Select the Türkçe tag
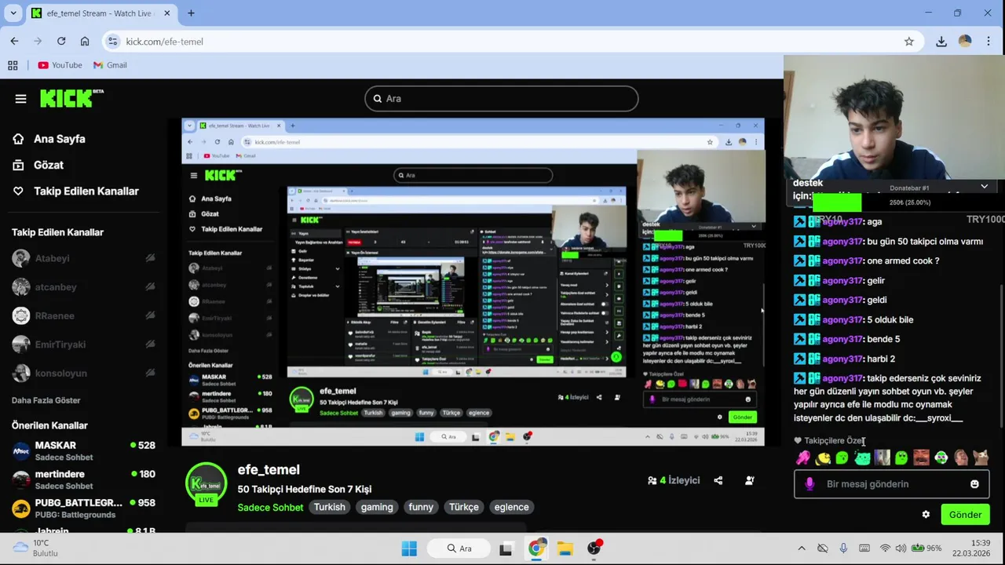The image size is (1005, 565). [x=464, y=507]
